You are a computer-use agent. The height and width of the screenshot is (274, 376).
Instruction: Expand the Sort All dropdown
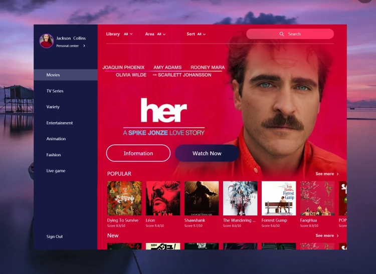tap(202, 34)
